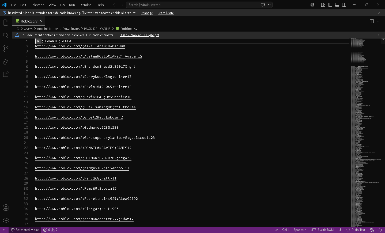Click the Learn More link
385x233 pixels.
[x=165, y=13]
